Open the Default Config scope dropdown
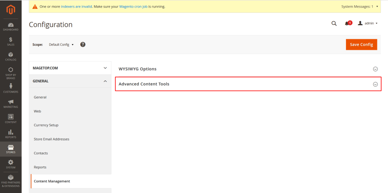The image size is (388, 193). click(x=61, y=45)
